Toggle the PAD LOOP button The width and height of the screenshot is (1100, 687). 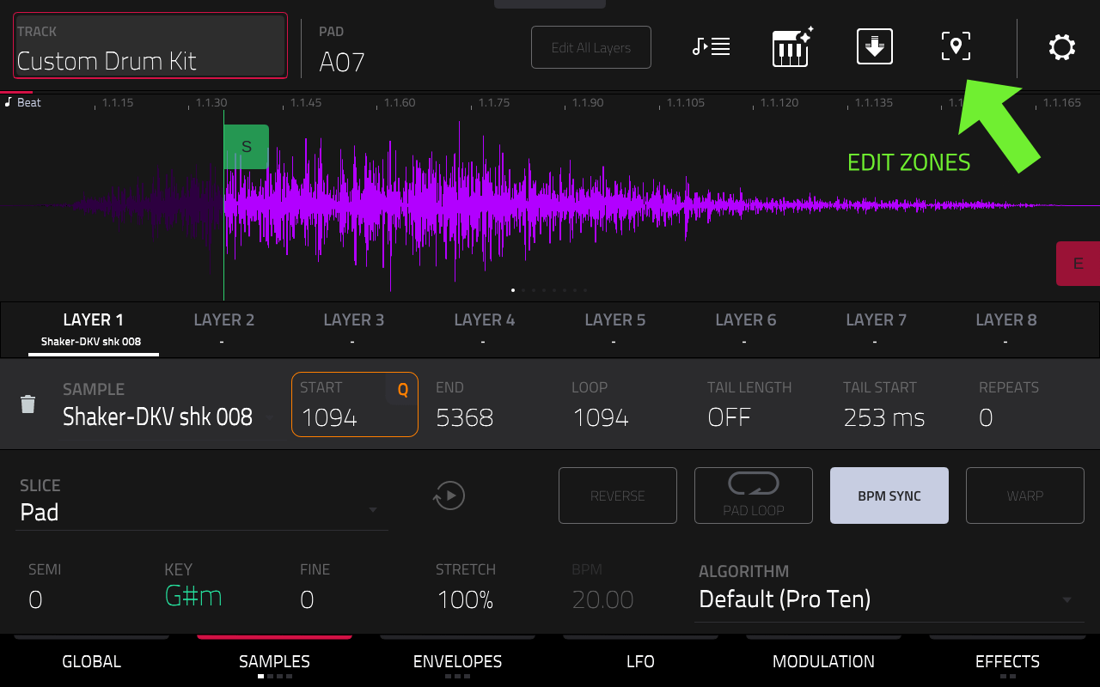click(754, 495)
